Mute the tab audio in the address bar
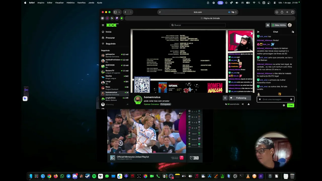Screen dimensions: 322x181 coord(229,12)
